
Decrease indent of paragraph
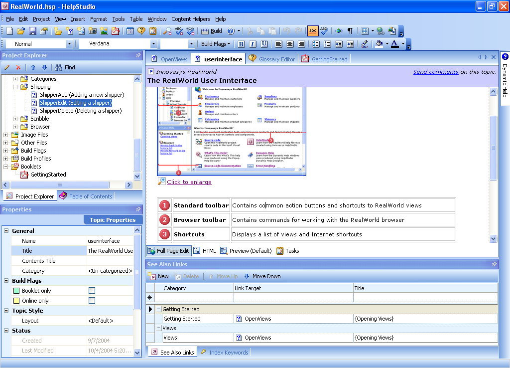[x=339, y=44]
